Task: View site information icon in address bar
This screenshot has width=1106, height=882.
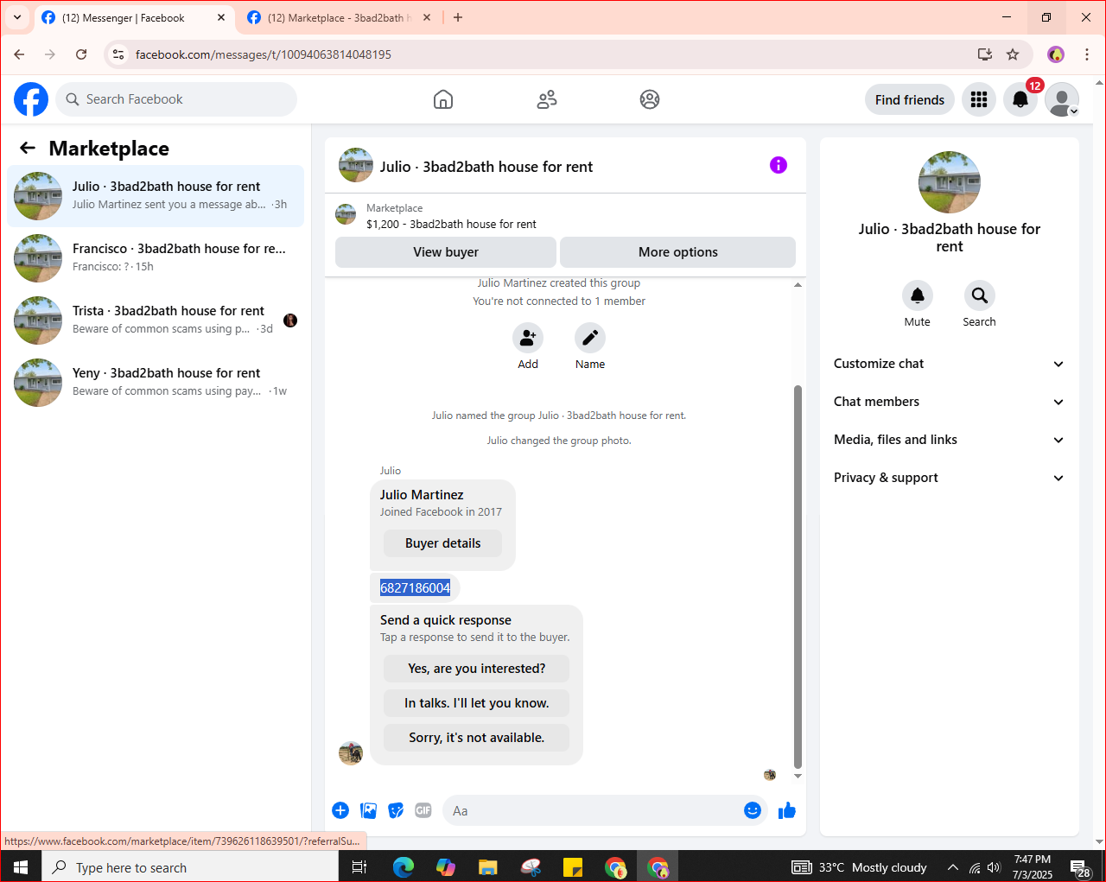Action: (x=119, y=54)
